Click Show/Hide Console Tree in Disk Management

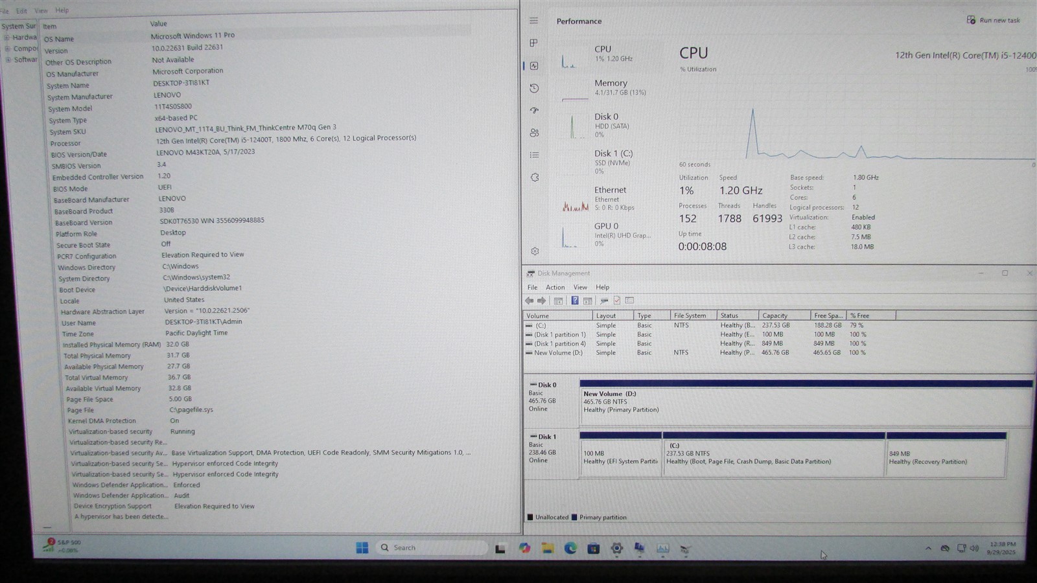coord(558,301)
